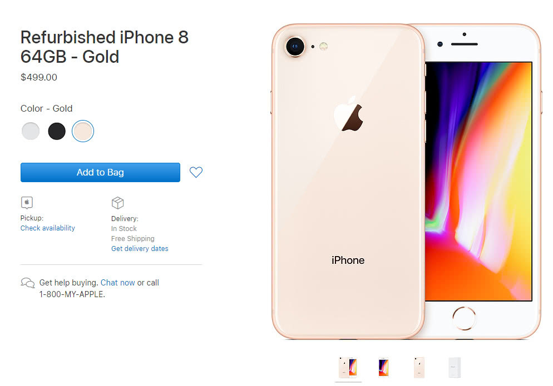This screenshot has width=553, height=386.
Task: Open the Get delivery dates link
Action: click(140, 248)
